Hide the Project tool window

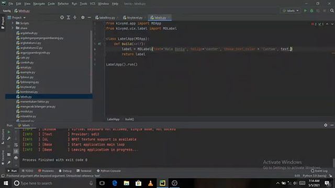(x=90, y=17)
